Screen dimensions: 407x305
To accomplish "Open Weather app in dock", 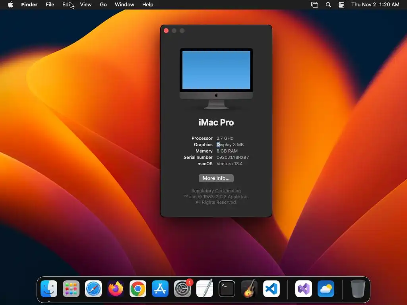I will [x=326, y=289].
